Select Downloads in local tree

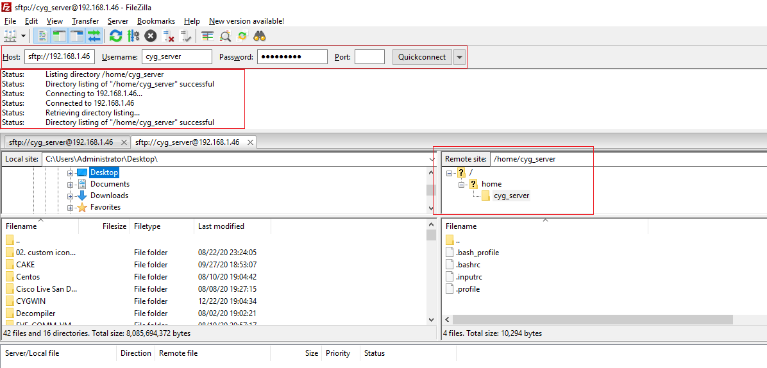[109, 196]
